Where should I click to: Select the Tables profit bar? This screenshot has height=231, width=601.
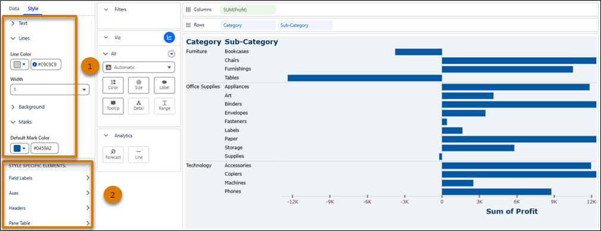point(365,78)
